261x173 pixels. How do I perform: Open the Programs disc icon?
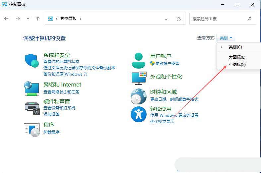(x=32, y=130)
